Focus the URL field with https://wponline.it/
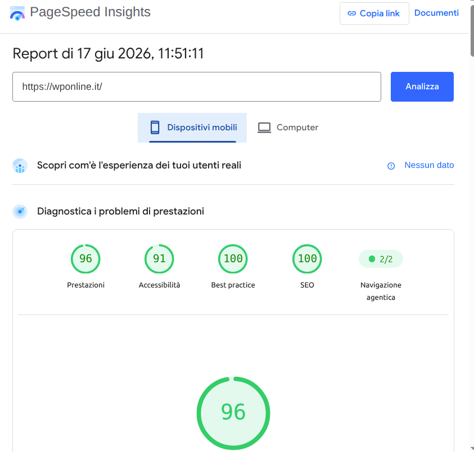This screenshot has width=474, height=452. [x=196, y=86]
